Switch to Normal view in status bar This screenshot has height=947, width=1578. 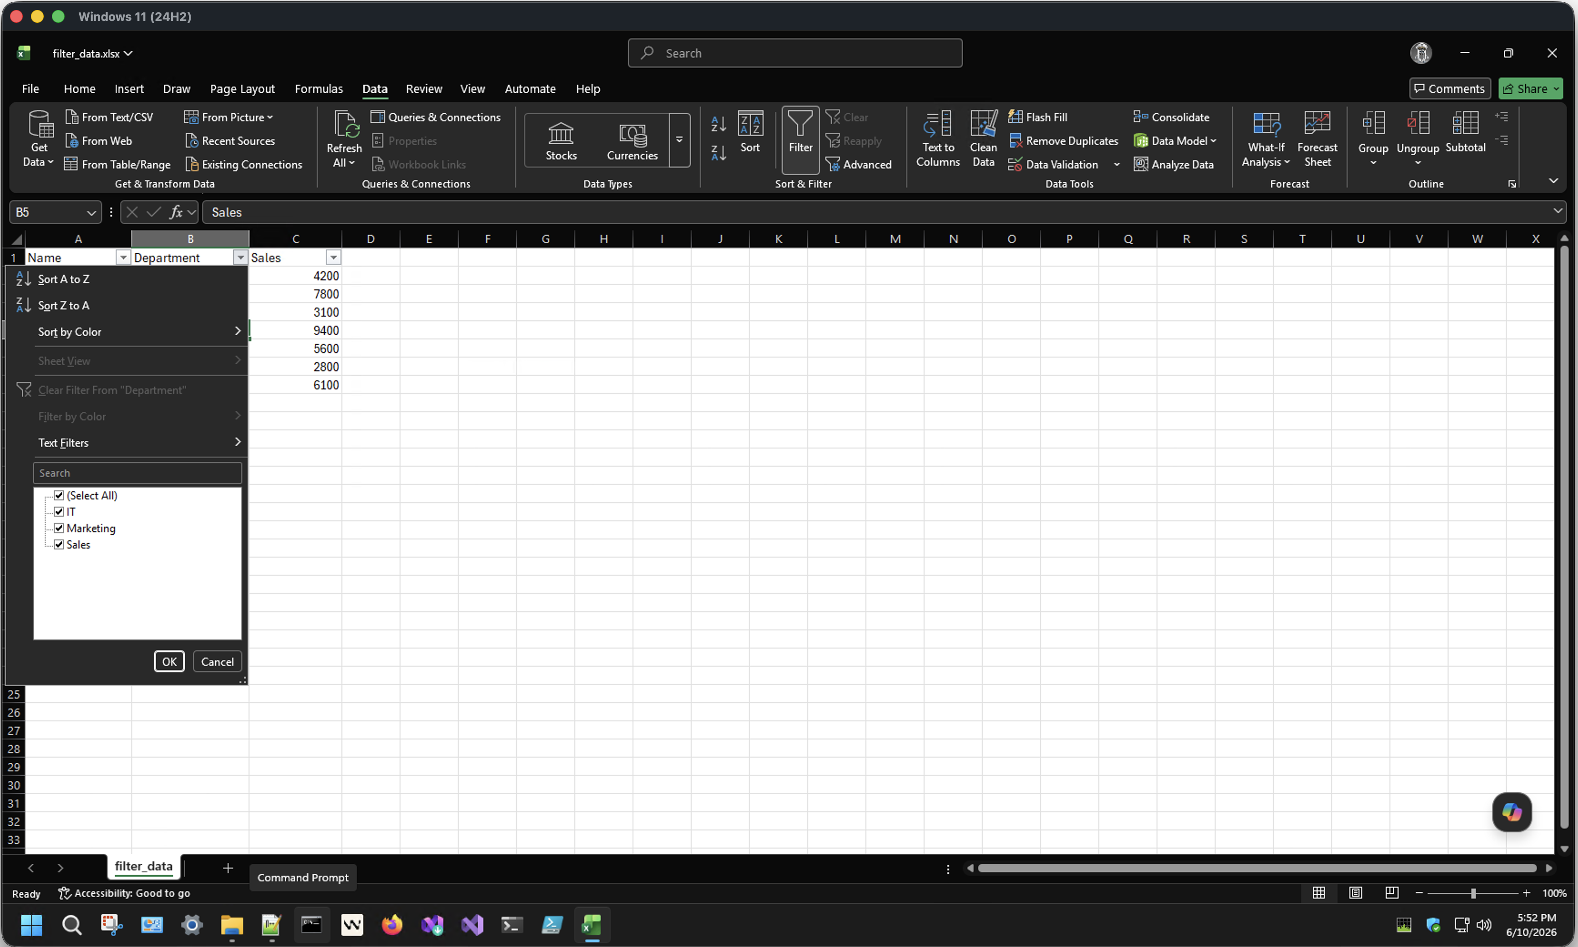[1319, 893]
